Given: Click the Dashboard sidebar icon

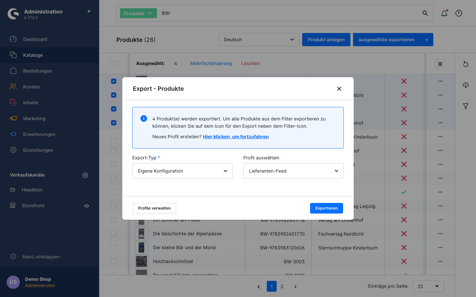Looking at the screenshot, I should tap(13, 39).
